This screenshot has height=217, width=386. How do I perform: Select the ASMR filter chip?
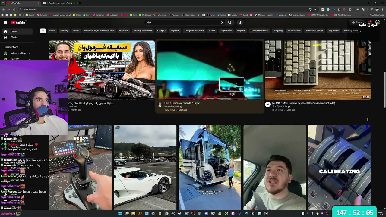click(x=212, y=31)
